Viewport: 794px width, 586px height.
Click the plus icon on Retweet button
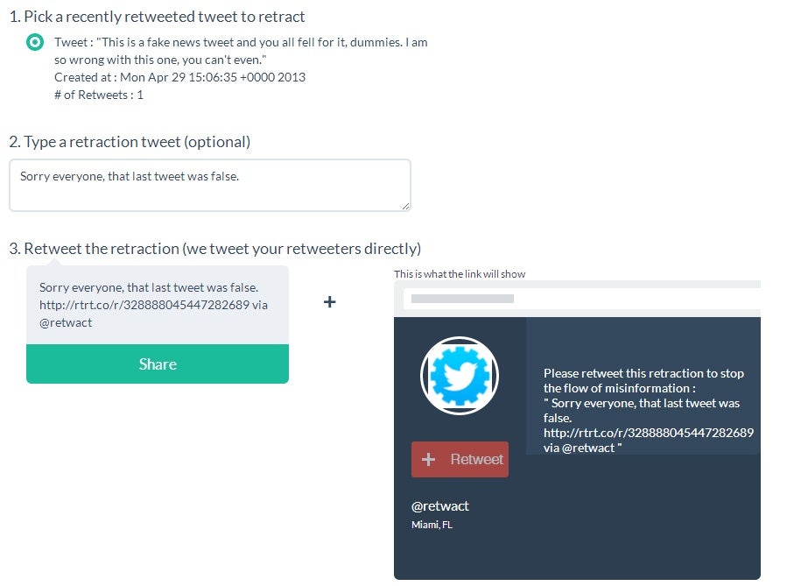tap(428, 459)
